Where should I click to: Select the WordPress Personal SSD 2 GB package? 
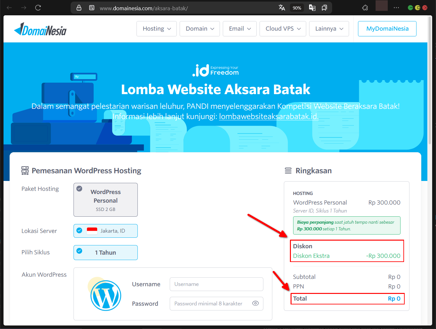click(x=105, y=200)
